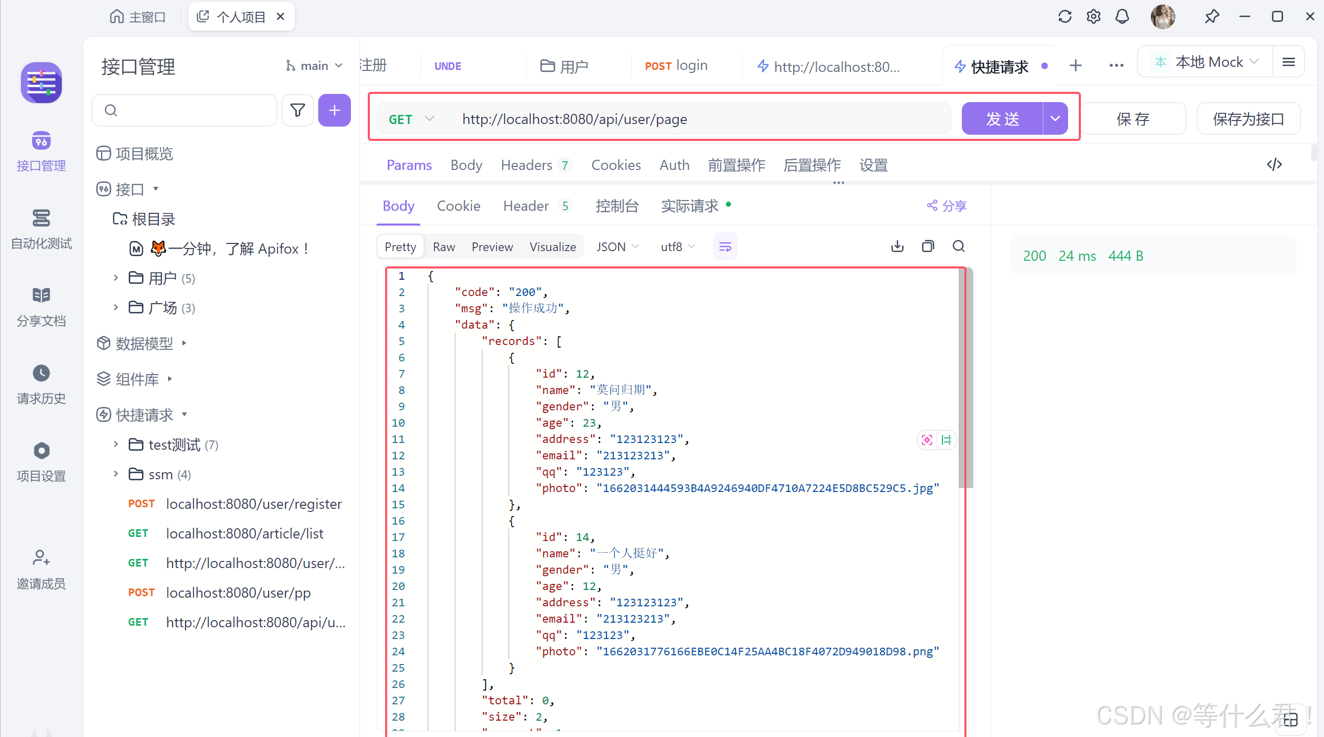Open the GET method dropdown
Viewport: 1324px width, 737px height.
(411, 119)
